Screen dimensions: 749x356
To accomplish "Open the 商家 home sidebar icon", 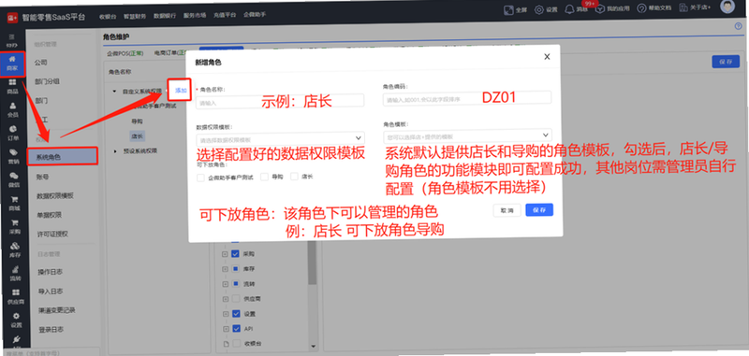I will click(x=13, y=59).
